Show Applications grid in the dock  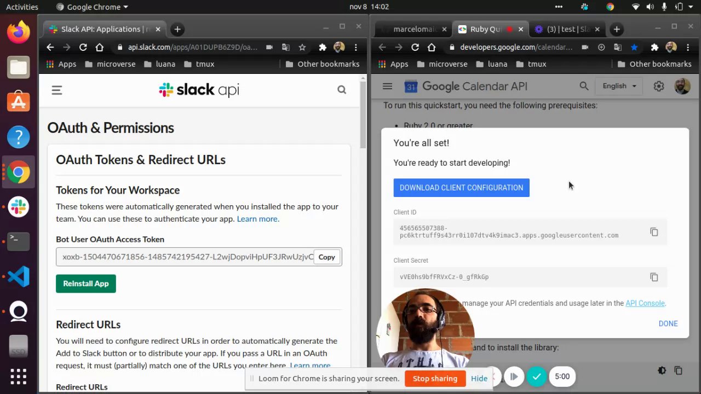pyautogui.click(x=19, y=376)
